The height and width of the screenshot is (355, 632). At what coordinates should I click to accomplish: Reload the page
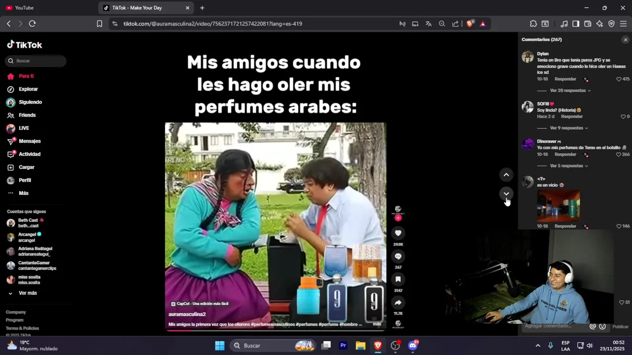[x=32, y=24]
